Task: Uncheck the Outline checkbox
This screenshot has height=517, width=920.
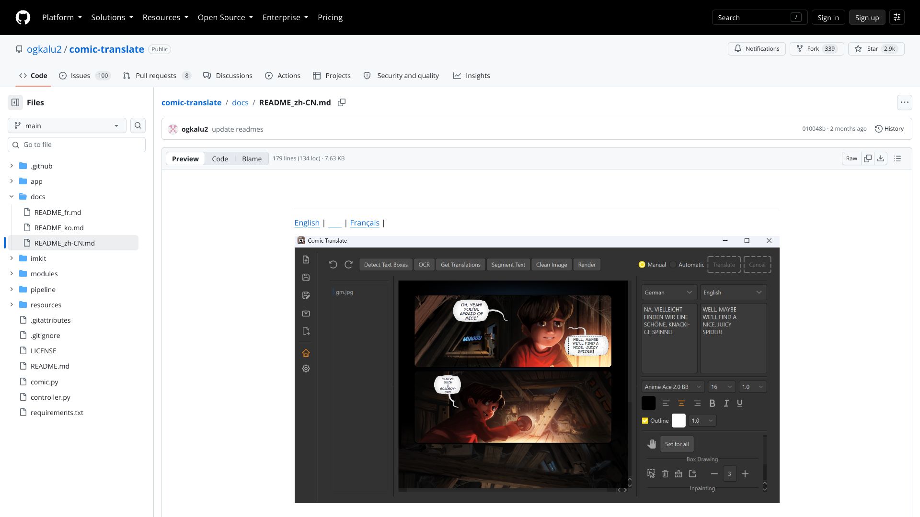Action: 645,421
